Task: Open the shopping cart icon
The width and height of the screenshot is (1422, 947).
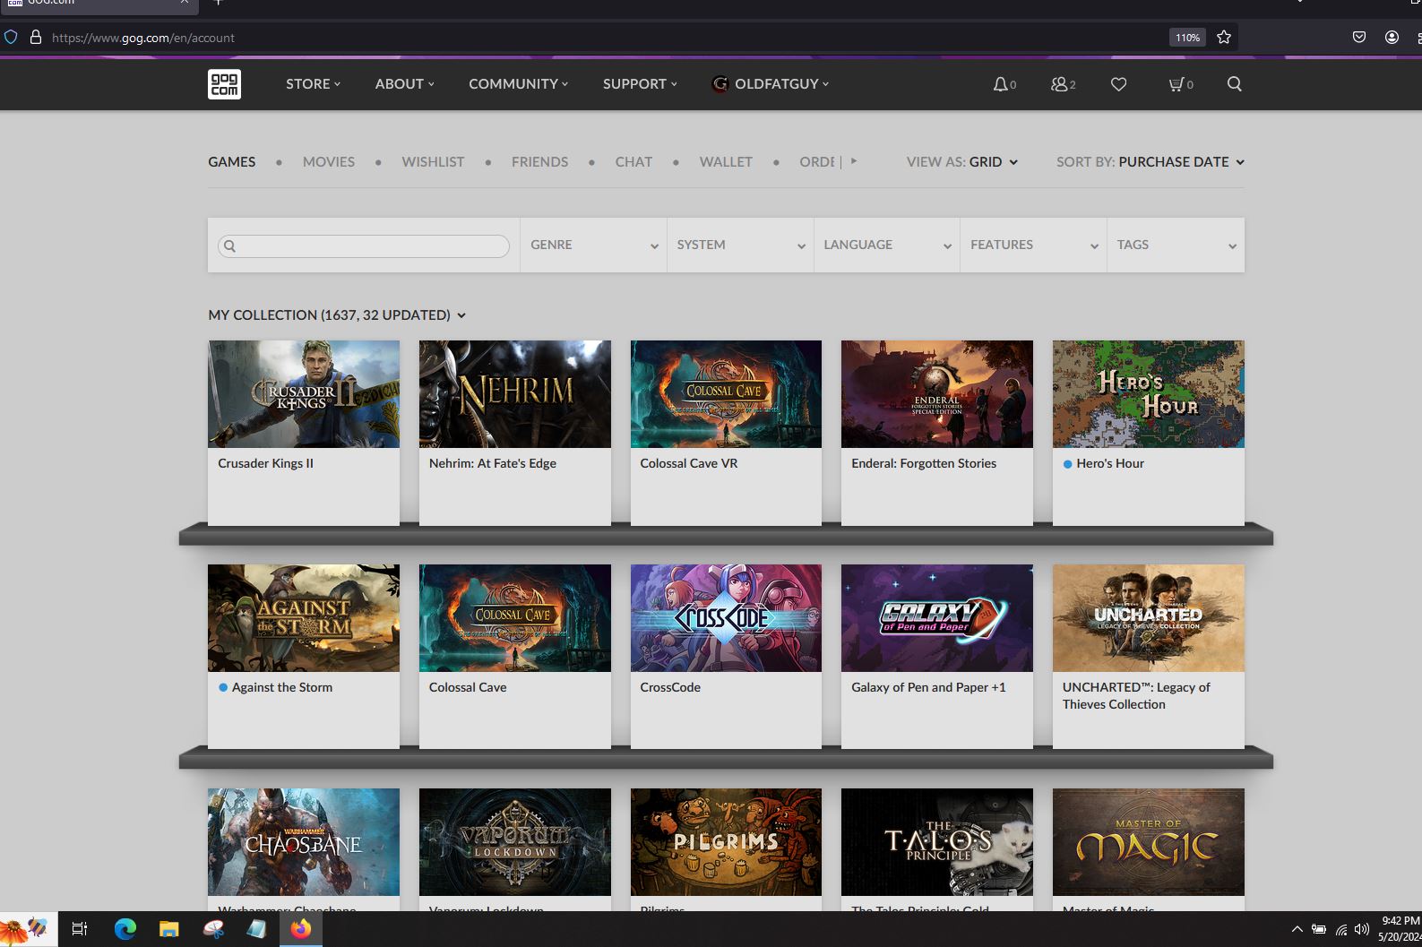Action: (x=1176, y=84)
